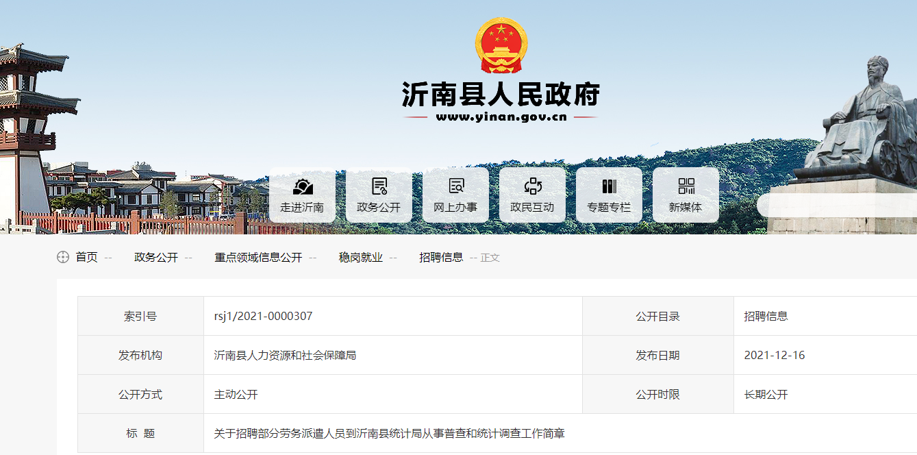
Task: Open 重点领域信息公开 breadcrumb link
Action: coord(258,258)
